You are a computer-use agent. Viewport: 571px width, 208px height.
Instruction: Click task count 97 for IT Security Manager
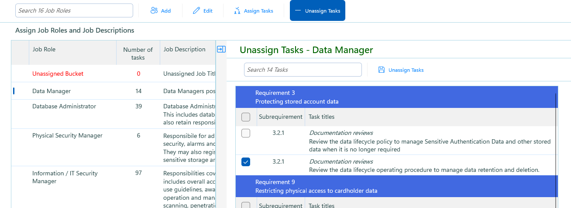pyautogui.click(x=138, y=173)
